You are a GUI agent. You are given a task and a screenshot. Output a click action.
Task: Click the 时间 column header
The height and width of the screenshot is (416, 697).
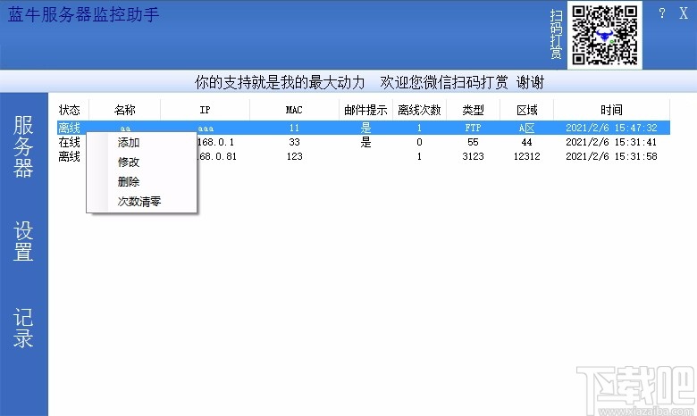611,110
